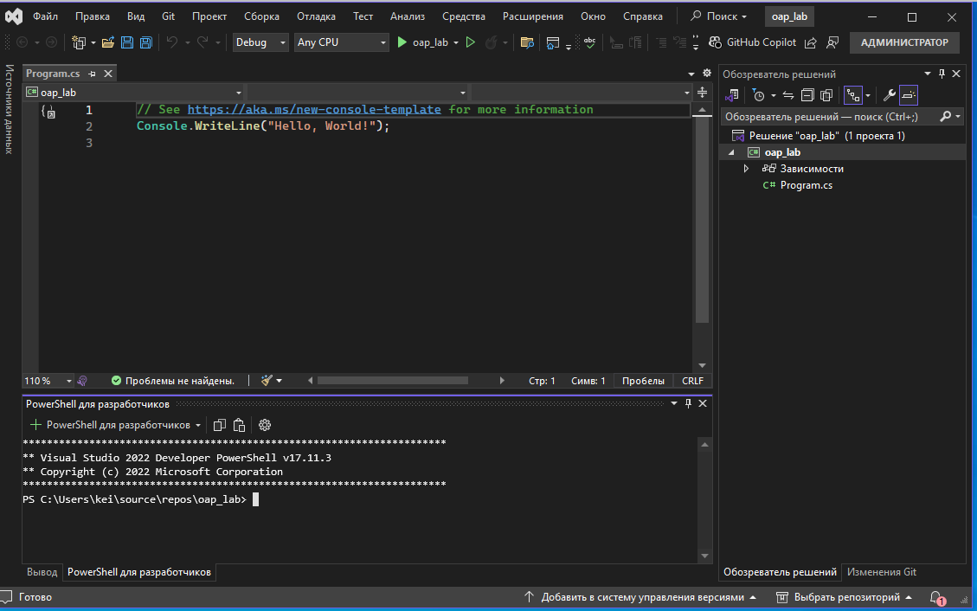
Task: Switch to the Вывод tab
Action: tap(42, 572)
